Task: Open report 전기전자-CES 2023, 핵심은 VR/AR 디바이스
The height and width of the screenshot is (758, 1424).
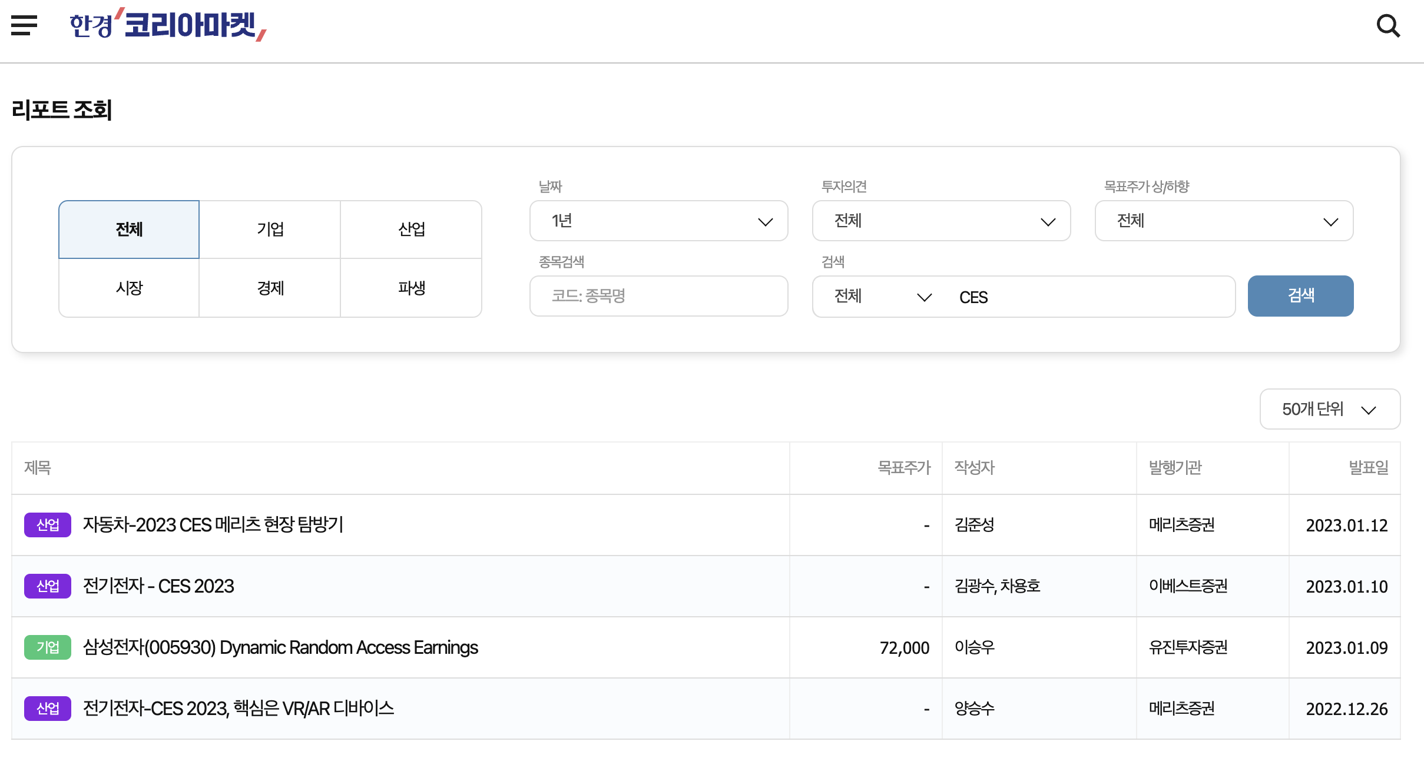Action: [239, 709]
